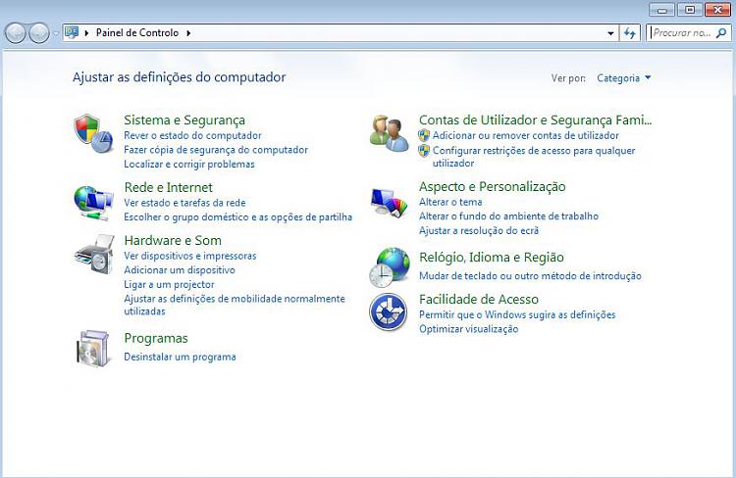Open the Sistema e Segurança shield icon

point(93,133)
